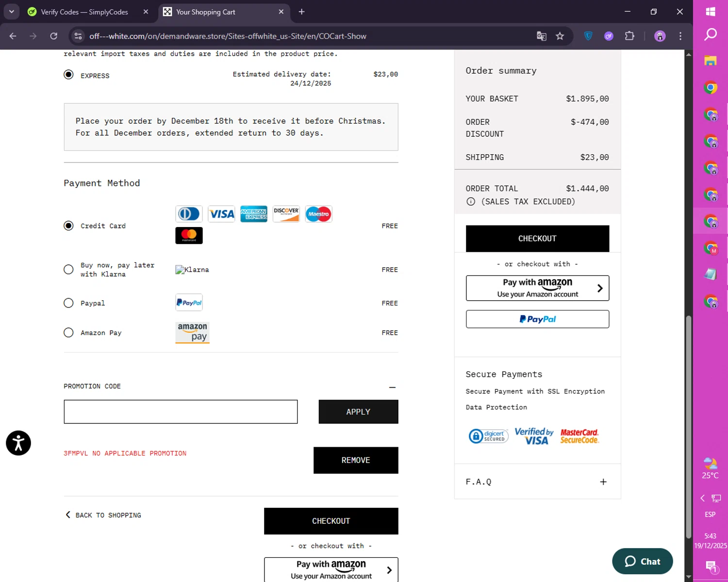Open Windows Start menu

pos(711,12)
